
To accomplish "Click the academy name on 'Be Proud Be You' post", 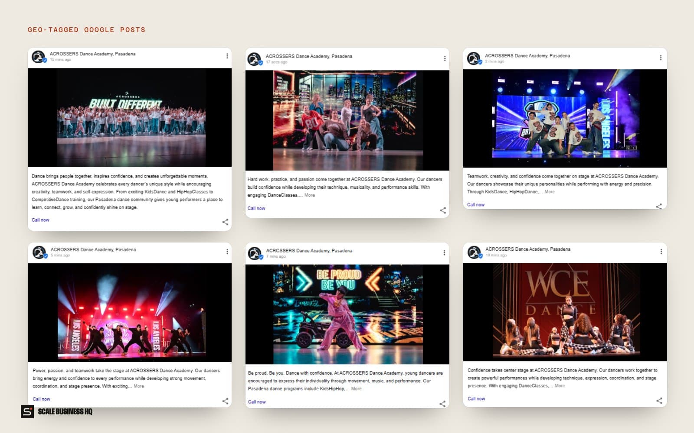I will pyautogui.click(x=309, y=251).
